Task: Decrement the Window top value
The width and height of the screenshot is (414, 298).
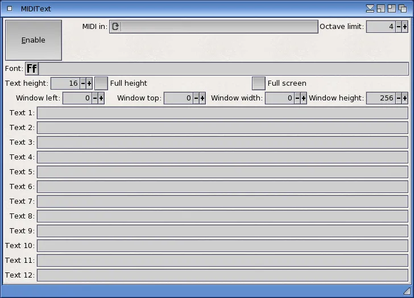Action: [196, 98]
